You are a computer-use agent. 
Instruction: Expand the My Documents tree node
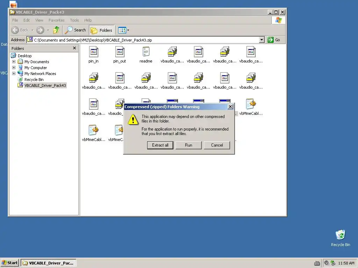click(14, 62)
